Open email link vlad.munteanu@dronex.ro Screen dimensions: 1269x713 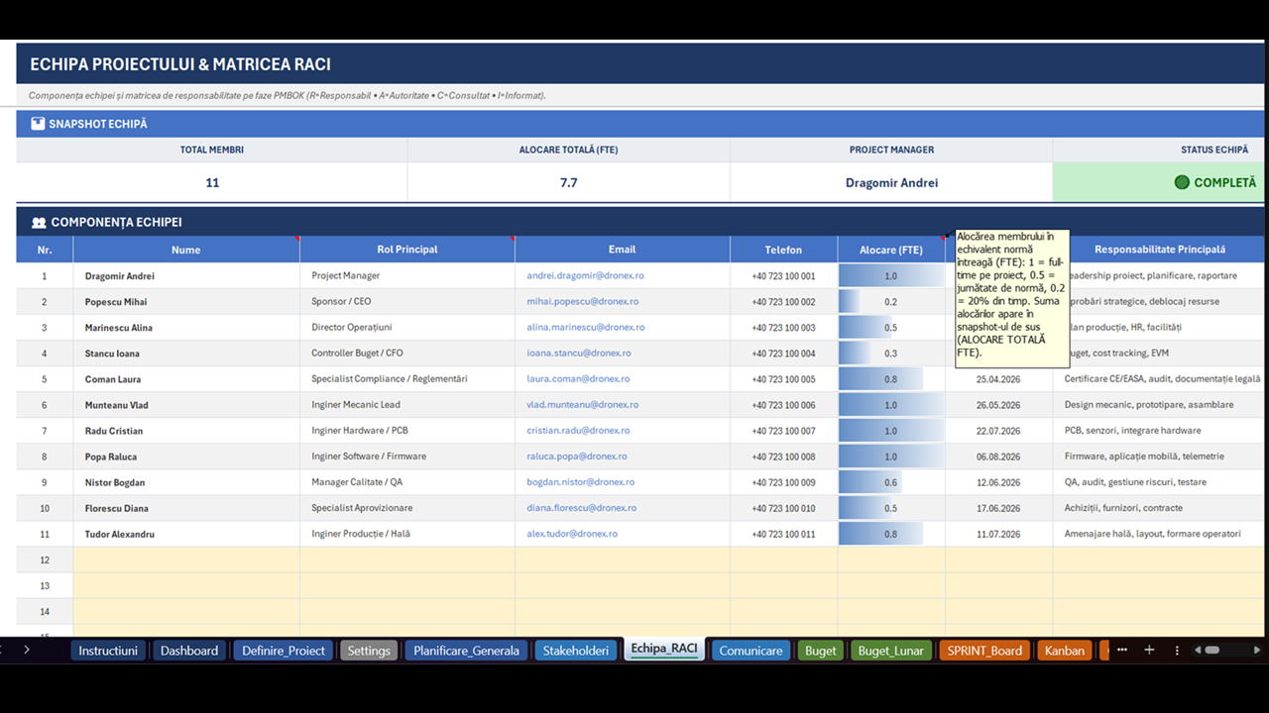[582, 404]
